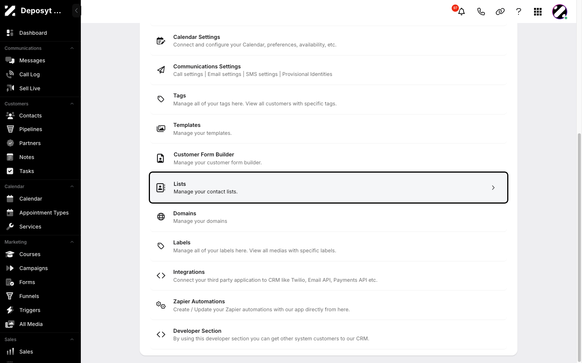The width and height of the screenshot is (582, 363).
Task: Open the notifications bell
Action: [462, 12]
